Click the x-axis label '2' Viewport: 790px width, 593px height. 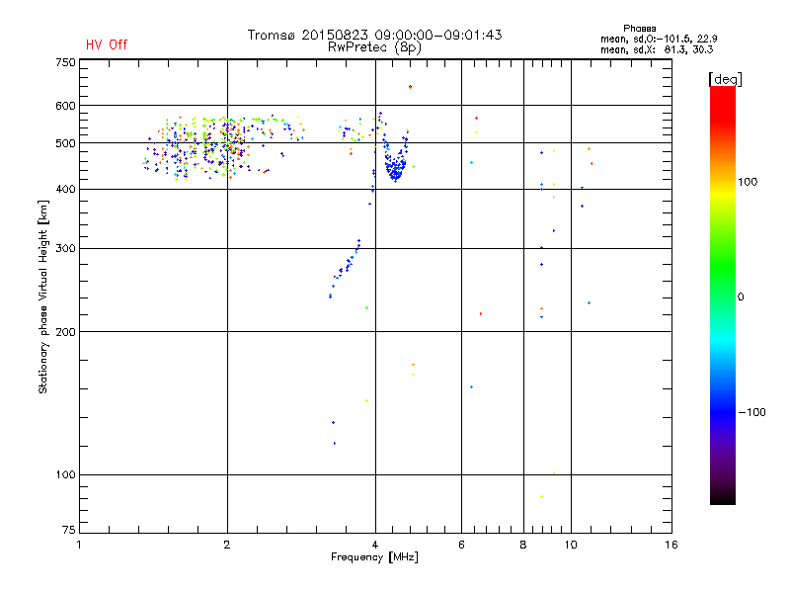coord(227,545)
